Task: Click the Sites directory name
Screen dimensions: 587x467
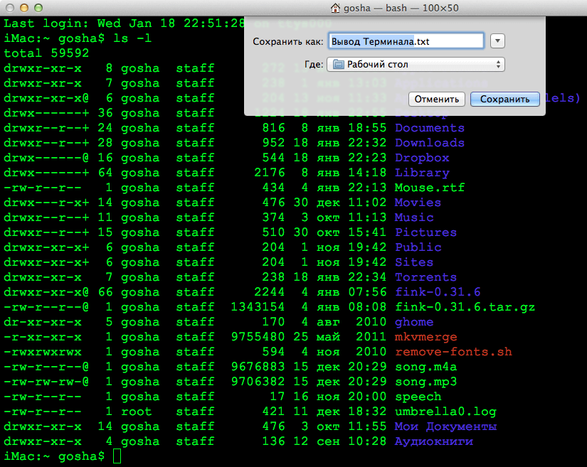Action: coord(414,262)
